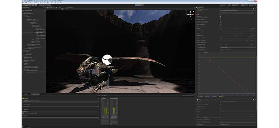Adjust the Pitch slider in Audio Source
Screen dimensions: 279x128
pos(236,33)
